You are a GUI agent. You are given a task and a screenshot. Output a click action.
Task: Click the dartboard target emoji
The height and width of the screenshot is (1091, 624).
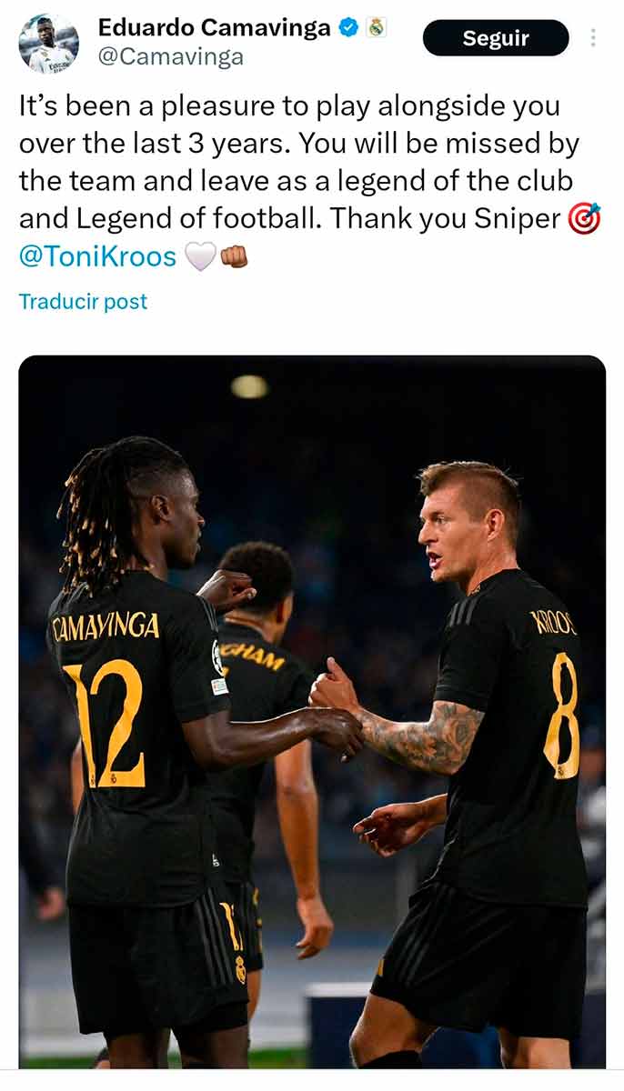(583, 219)
